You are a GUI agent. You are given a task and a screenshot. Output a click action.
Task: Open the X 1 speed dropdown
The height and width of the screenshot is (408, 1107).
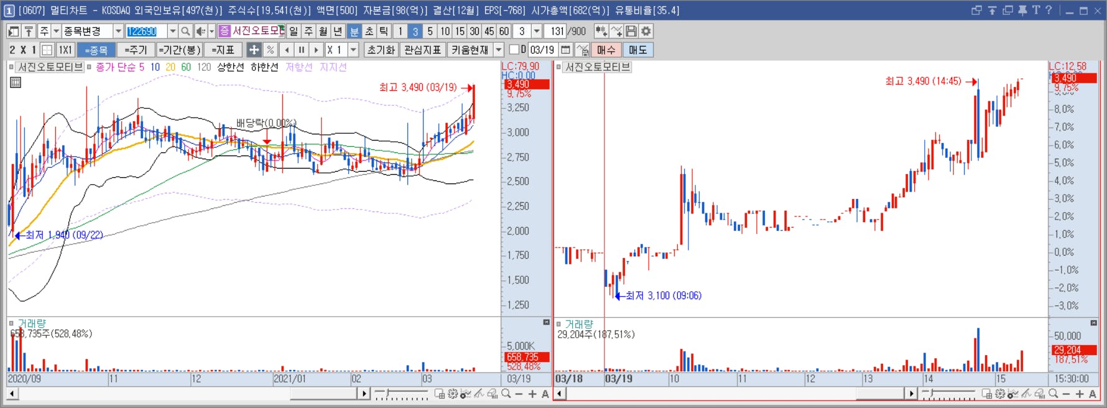pyautogui.click(x=353, y=50)
